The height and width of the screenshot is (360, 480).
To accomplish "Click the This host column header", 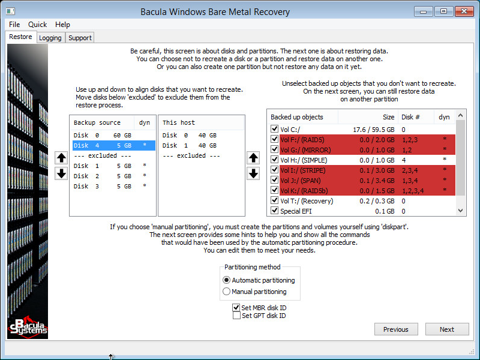I will 202,123.
